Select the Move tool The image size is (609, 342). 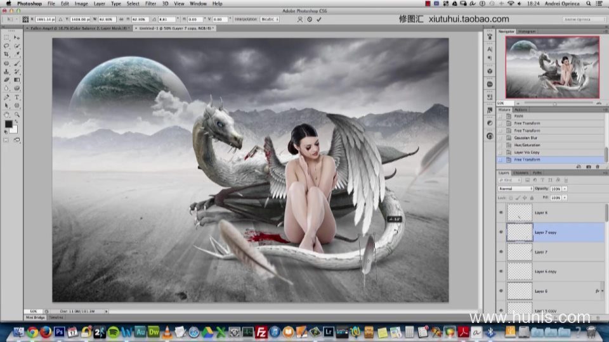pos(16,37)
